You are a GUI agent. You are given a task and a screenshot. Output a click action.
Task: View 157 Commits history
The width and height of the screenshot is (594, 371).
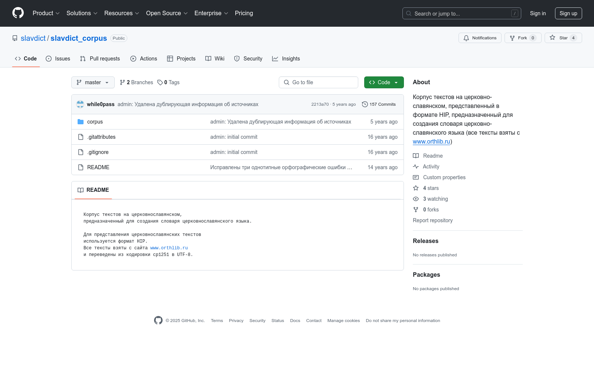pyautogui.click(x=379, y=104)
